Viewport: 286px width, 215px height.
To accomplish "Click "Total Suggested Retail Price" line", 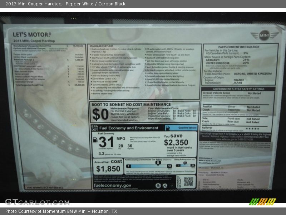I will (50, 85).
